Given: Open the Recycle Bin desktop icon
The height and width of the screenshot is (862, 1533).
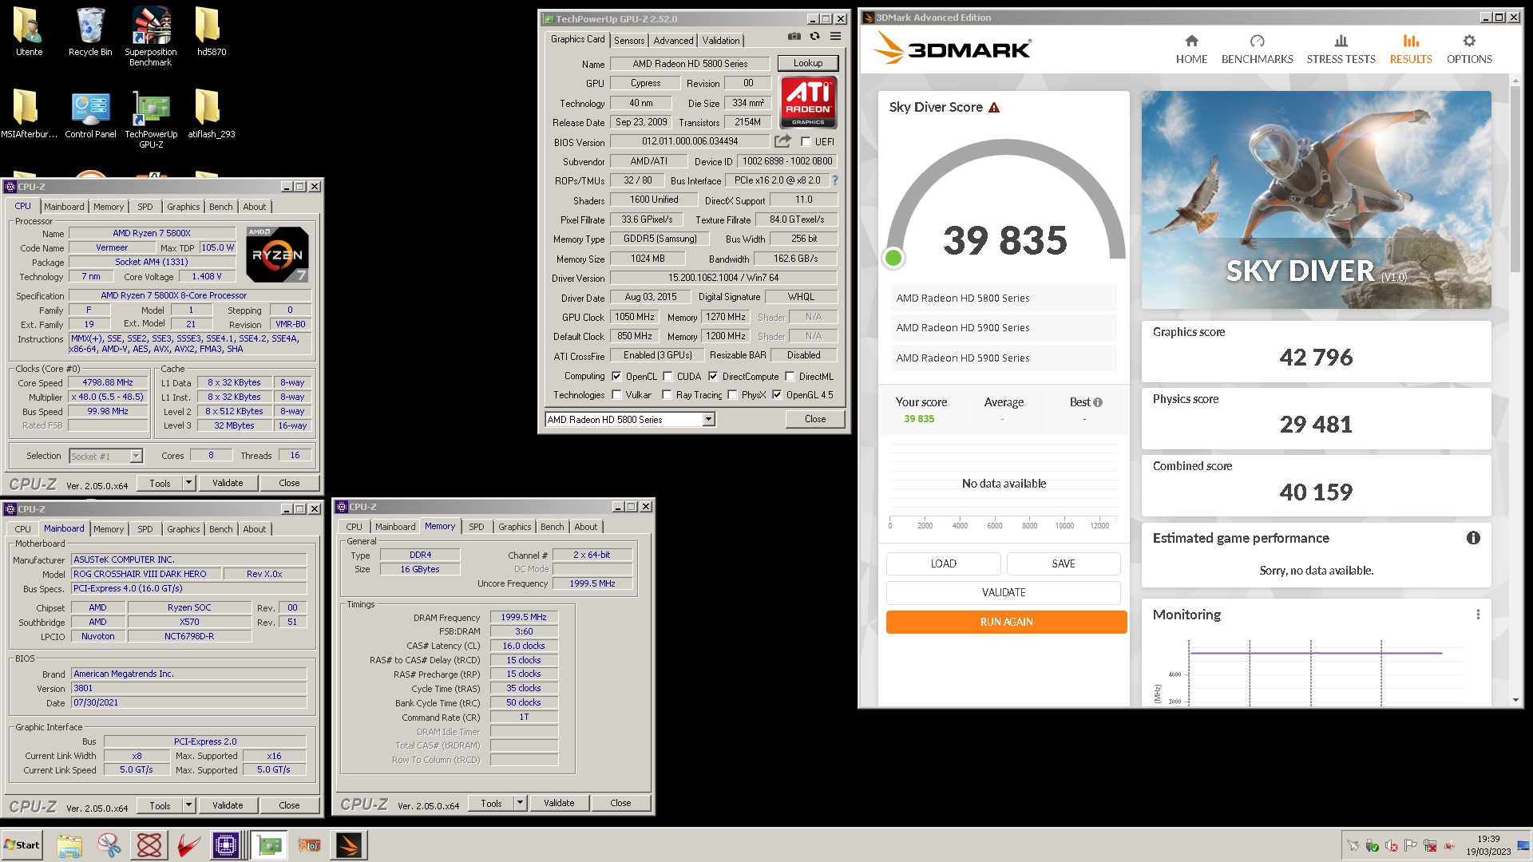Looking at the screenshot, I should click(90, 32).
